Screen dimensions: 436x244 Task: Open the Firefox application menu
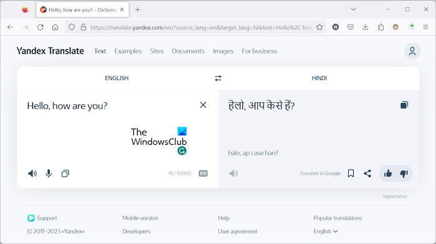click(x=425, y=27)
